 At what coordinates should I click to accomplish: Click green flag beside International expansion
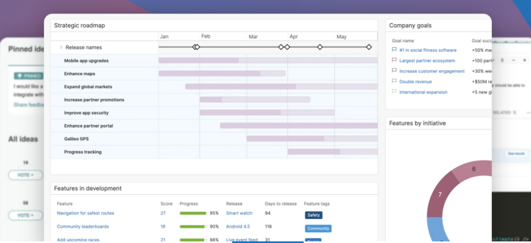(394, 92)
